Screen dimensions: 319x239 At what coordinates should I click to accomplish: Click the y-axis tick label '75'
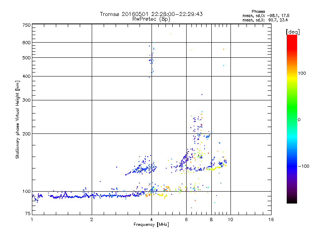tap(28, 214)
